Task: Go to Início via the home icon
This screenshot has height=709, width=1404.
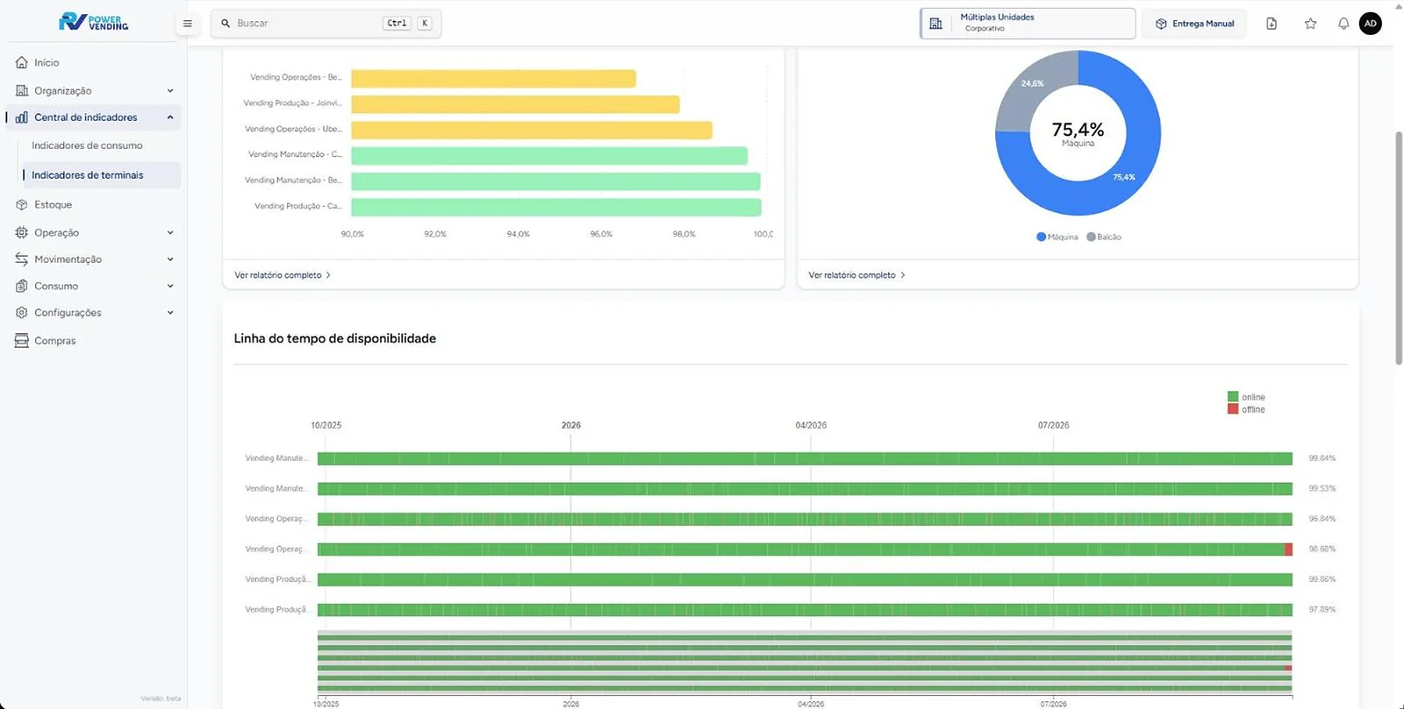Action: point(22,63)
